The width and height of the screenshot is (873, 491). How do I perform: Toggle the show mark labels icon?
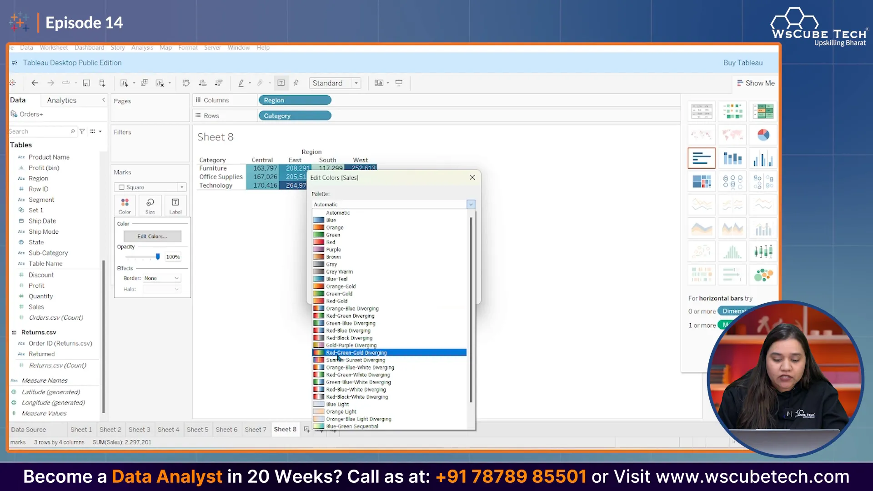[x=281, y=83]
